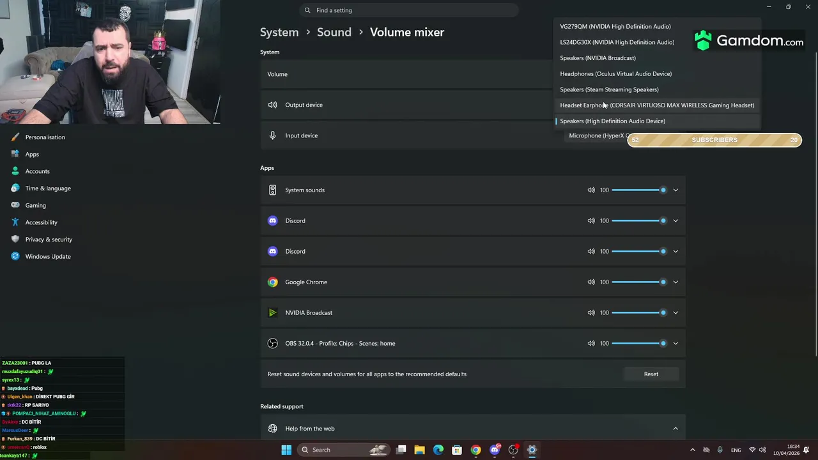Screen dimensions: 818x460
Task: Click the Reset button
Action: tap(651, 374)
